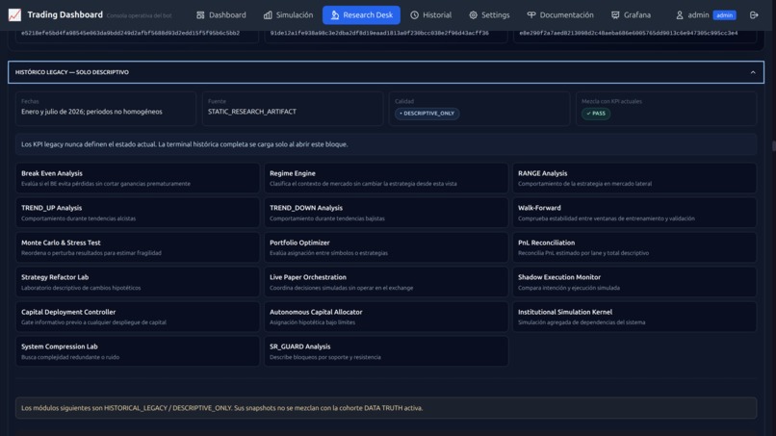Click the logout icon
This screenshot has width=776, height=436.
[x=754, y=15]
